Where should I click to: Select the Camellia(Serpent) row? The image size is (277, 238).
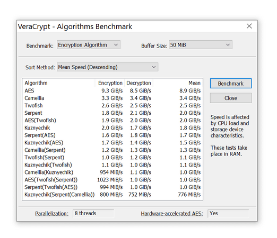point(112,150)
